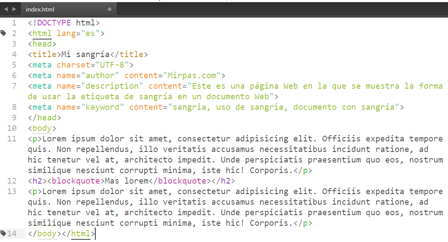Image resolution: width=448 pixels, height=242 pixels.
Task: Click line number 12 in gutter
Action: [12, 181]
